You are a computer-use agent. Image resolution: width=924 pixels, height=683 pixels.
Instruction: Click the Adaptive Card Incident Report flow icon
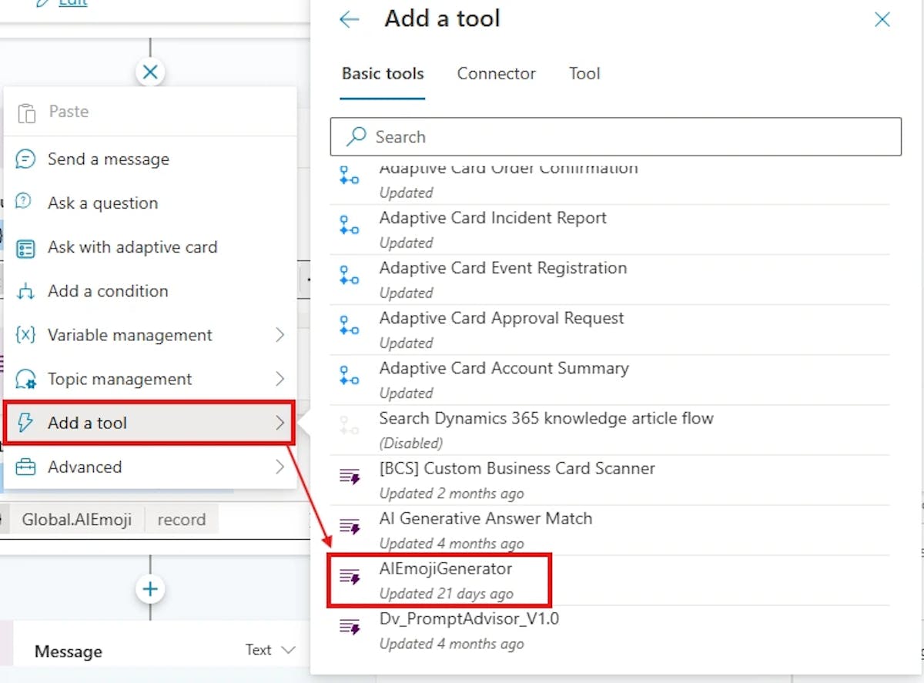click(350, 226)
